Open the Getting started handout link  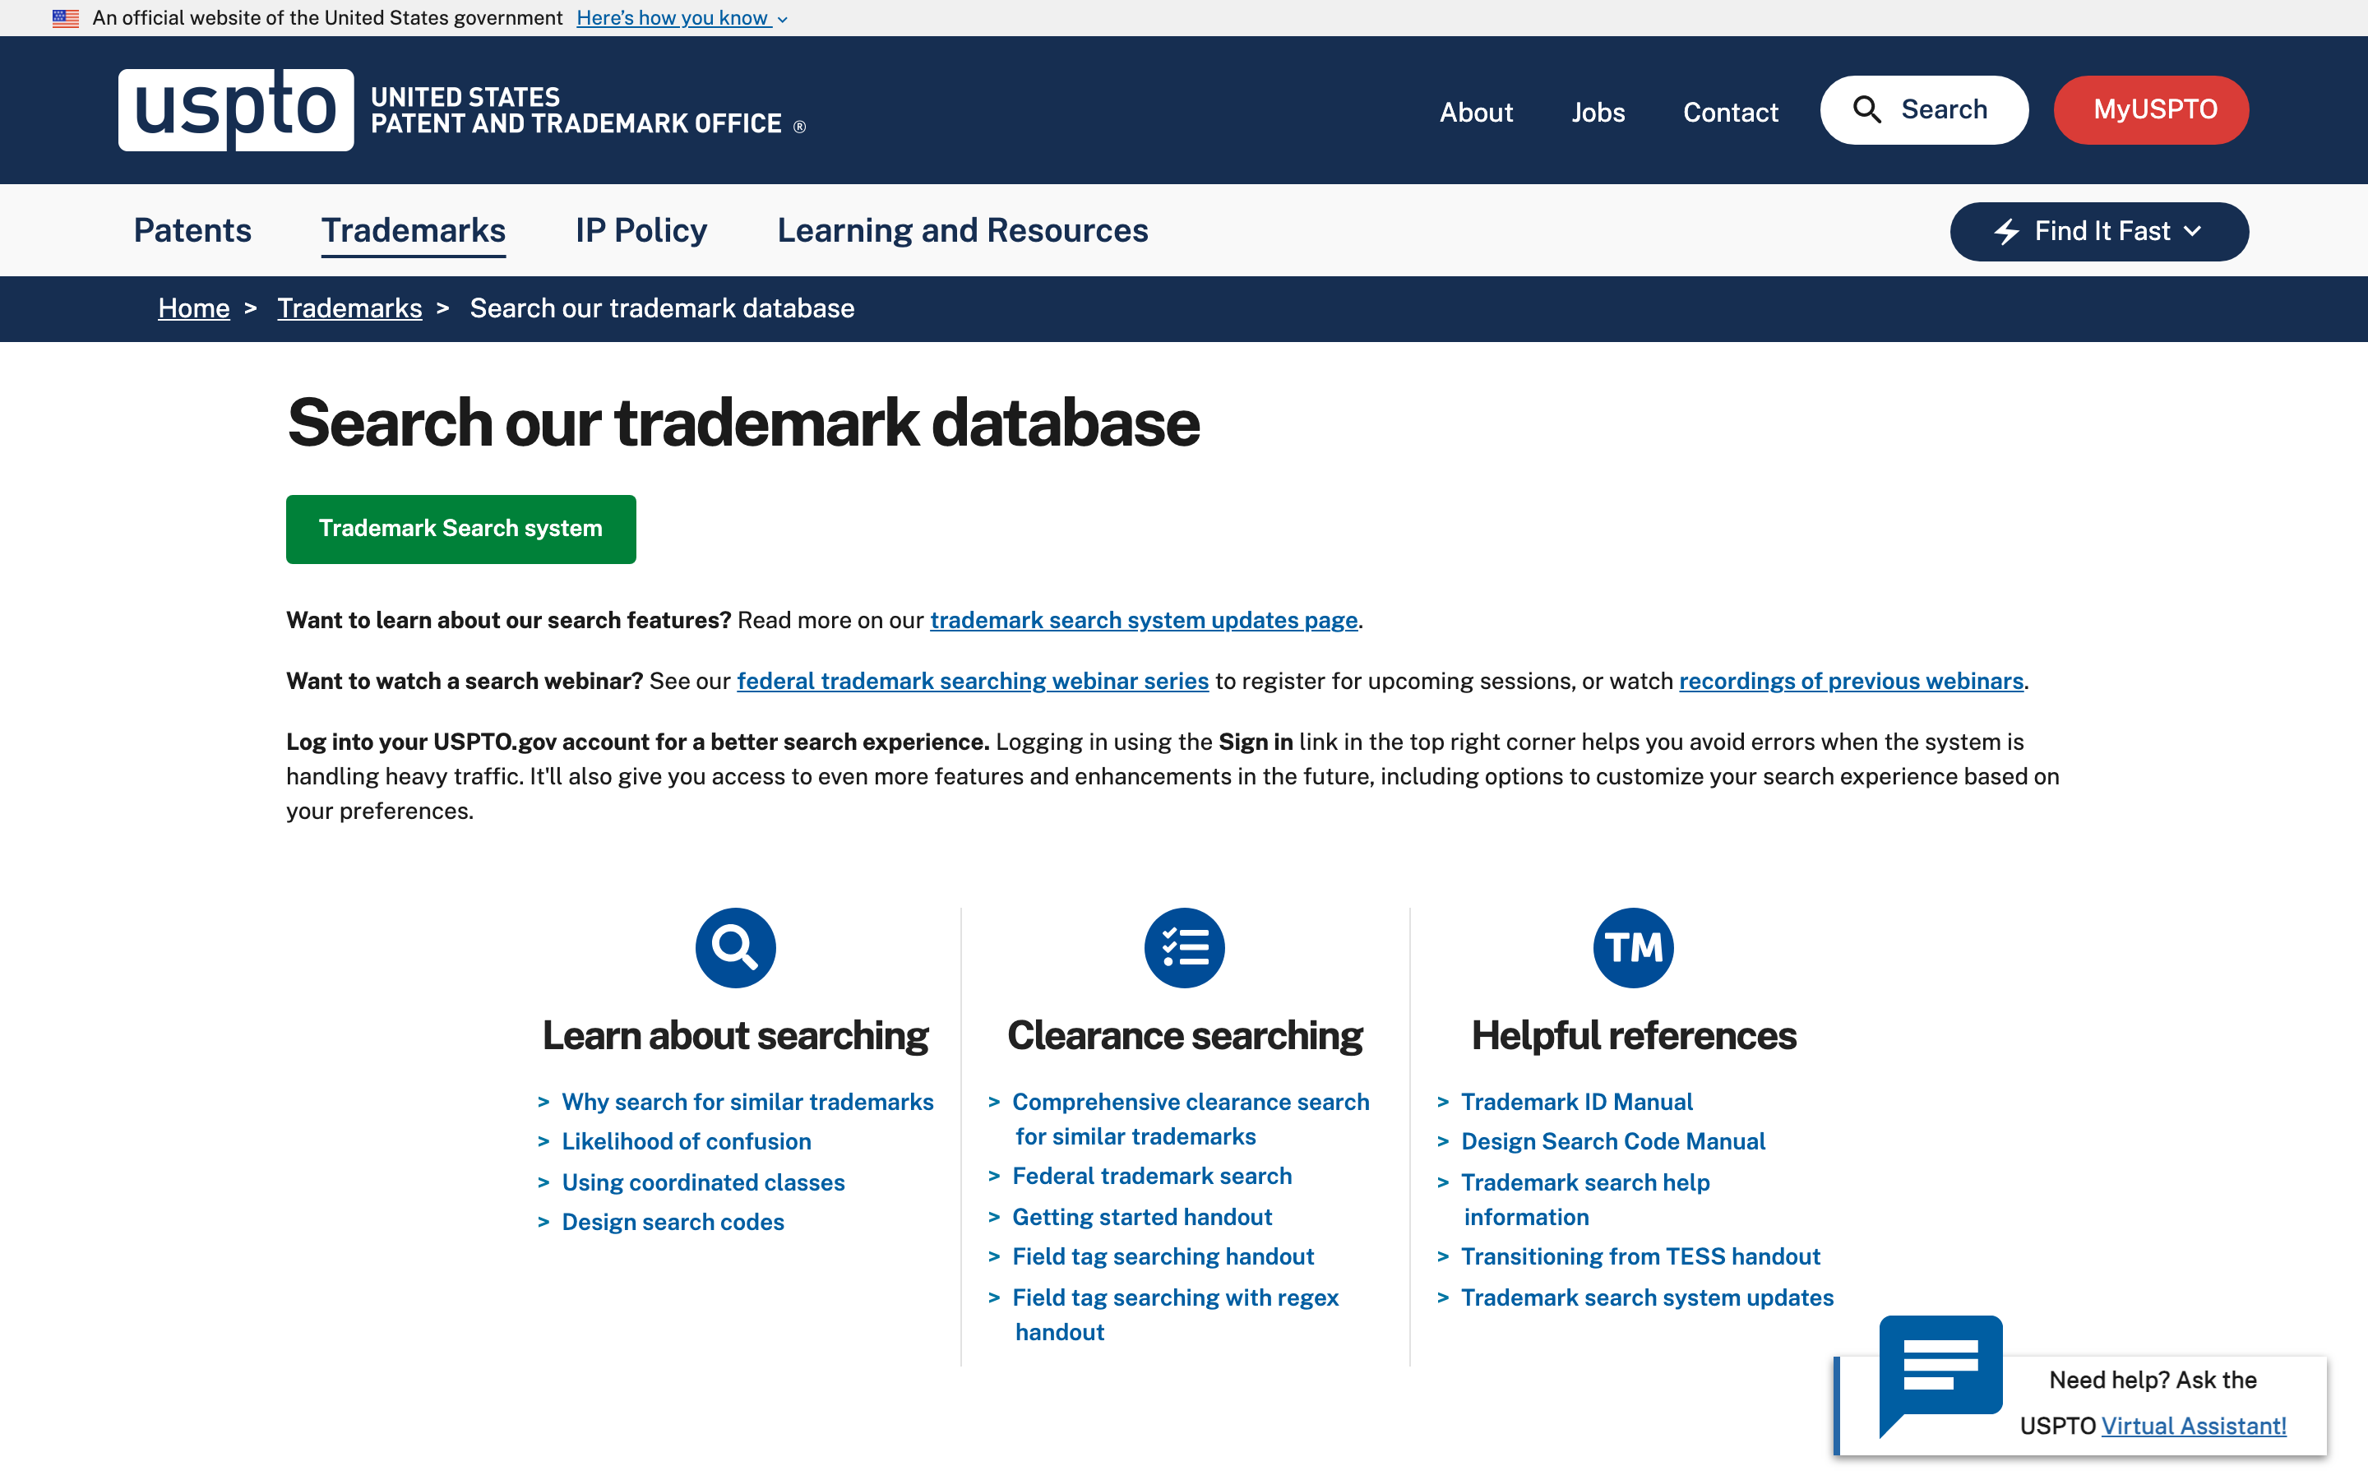1142,1217
